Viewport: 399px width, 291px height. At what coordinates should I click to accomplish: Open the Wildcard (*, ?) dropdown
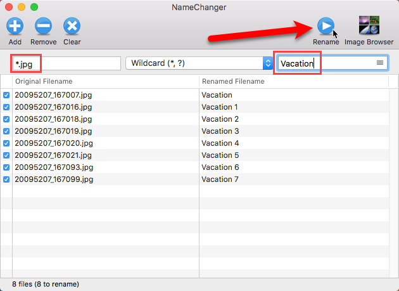(199, 63)
